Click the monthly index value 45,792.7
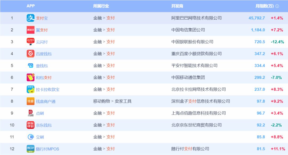Image resolution: width=288 pixels, height=155 pixels. (257, 18)
